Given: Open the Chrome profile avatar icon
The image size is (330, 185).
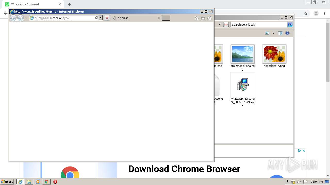Looking at the screenshot, I should [x=316, y=13].
